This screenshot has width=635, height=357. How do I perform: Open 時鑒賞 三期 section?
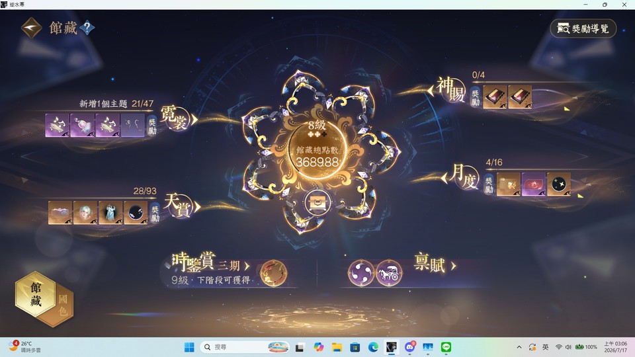[210, 262]
